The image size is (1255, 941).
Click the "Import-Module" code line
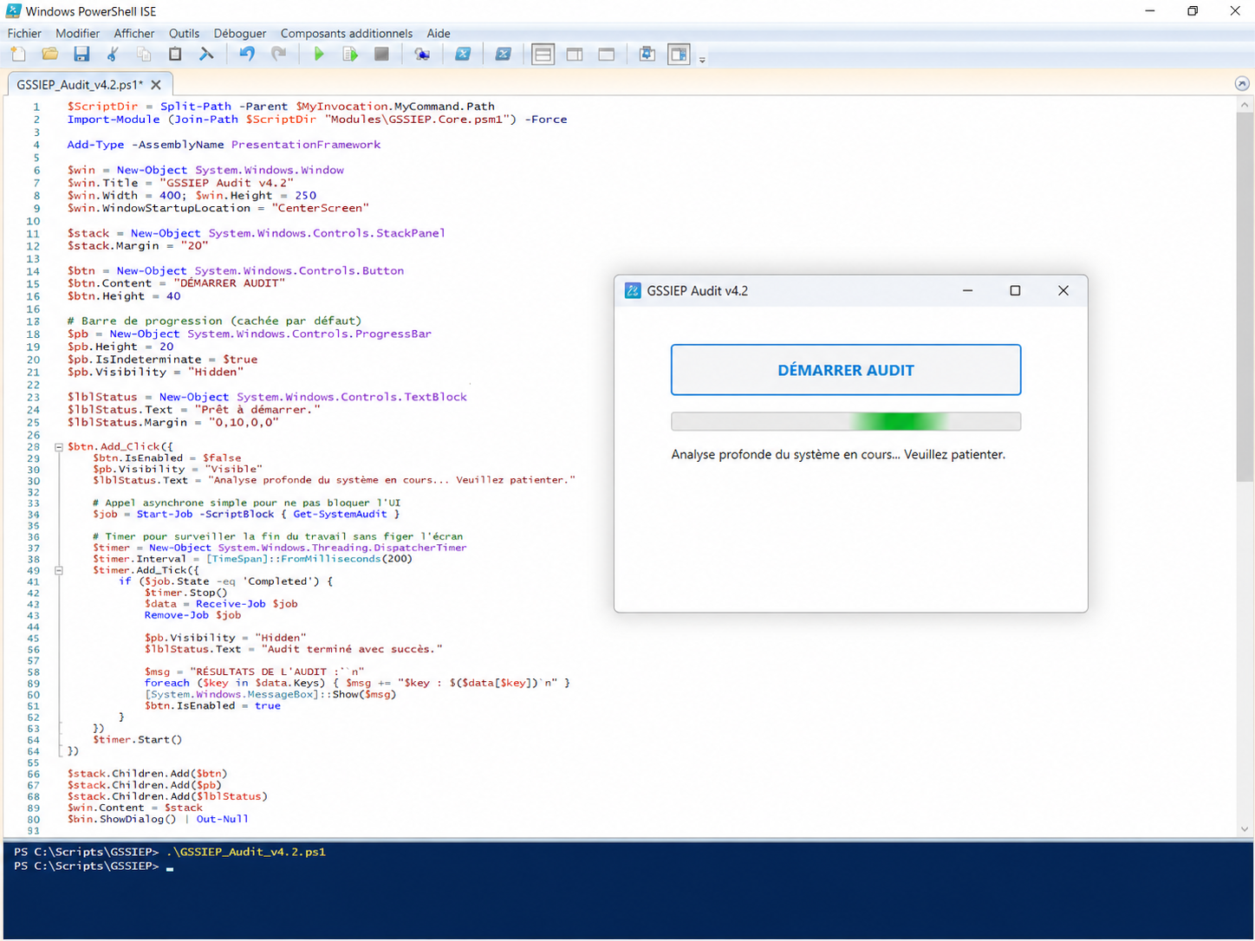point(317,120)
